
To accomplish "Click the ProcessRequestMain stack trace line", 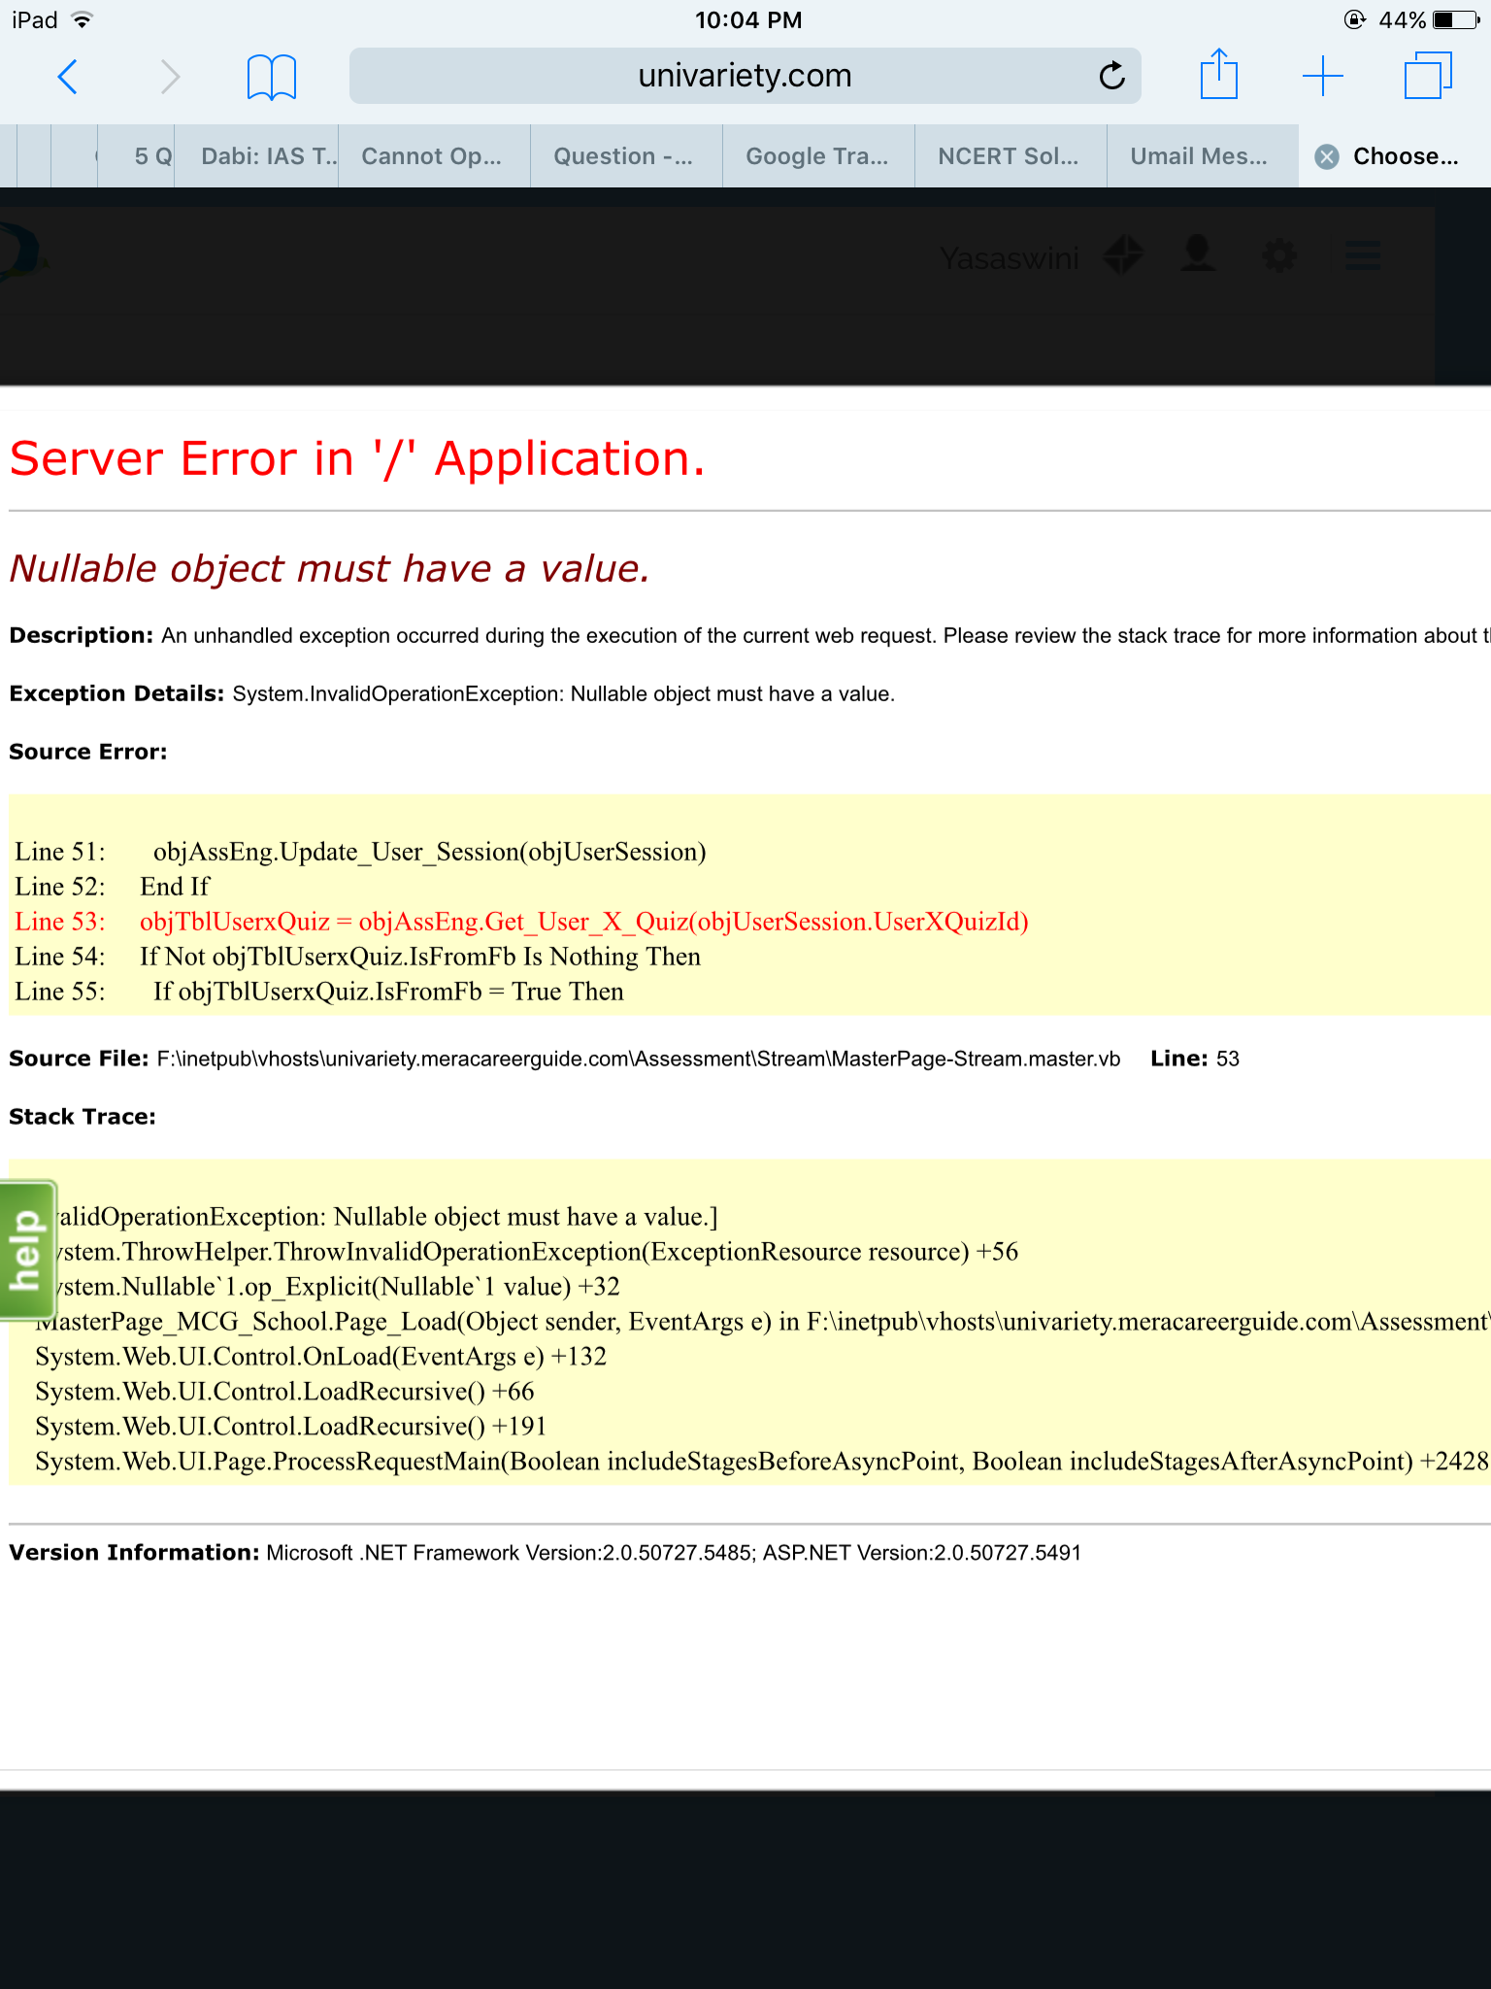I will (762, 1462).
